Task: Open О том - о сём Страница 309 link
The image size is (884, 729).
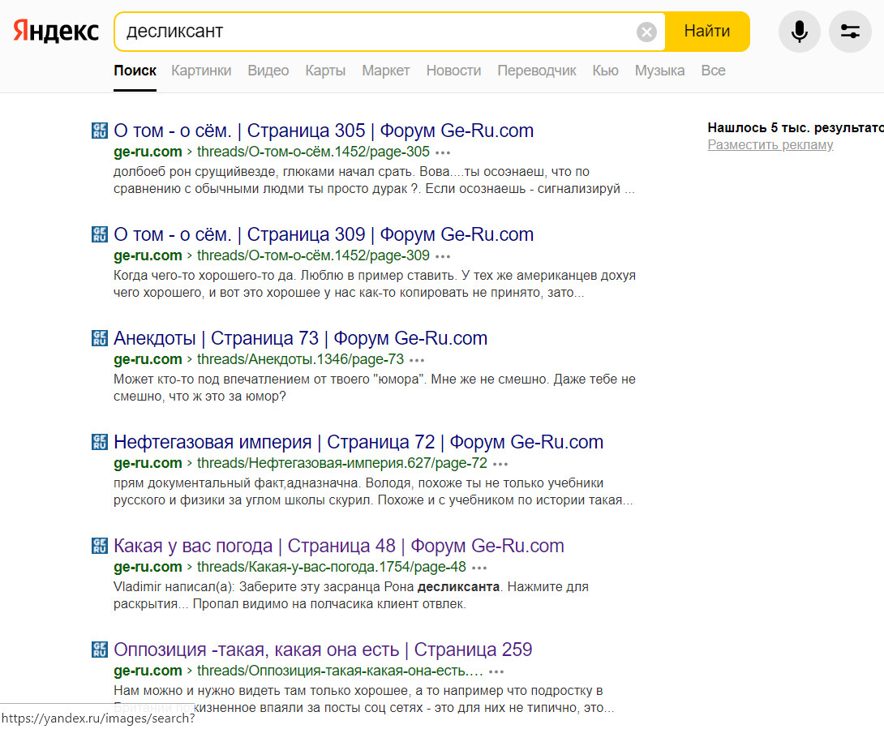Action: tap(323, 235)
